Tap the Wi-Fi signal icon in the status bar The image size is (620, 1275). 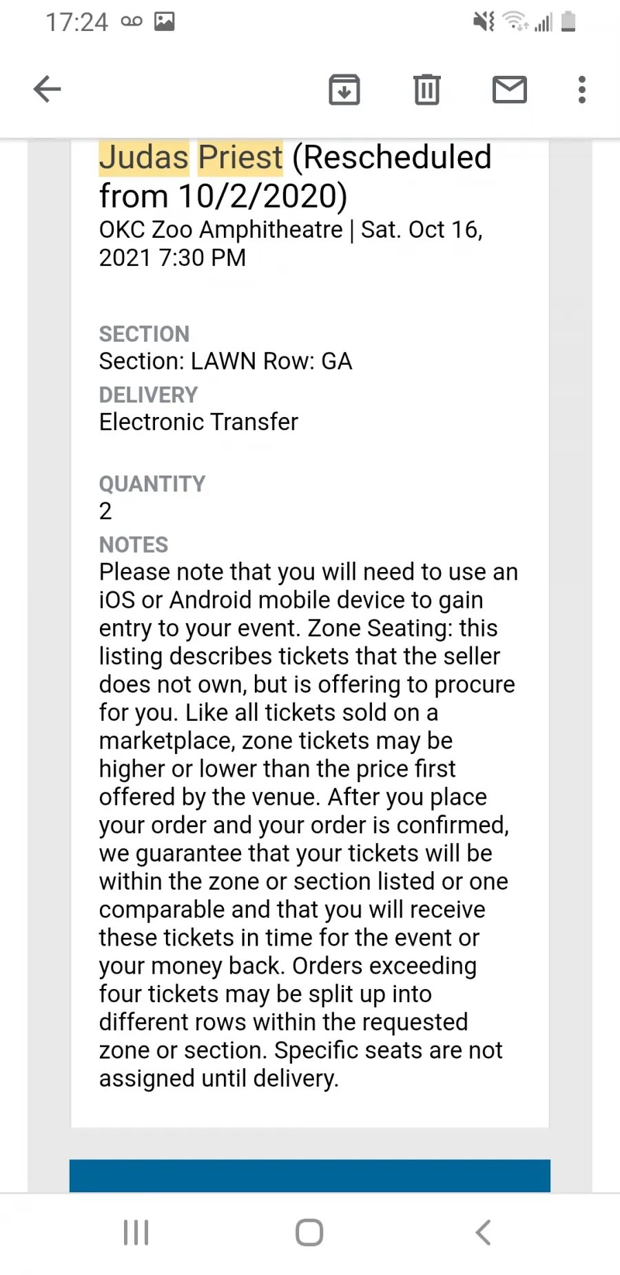point(515,21)
